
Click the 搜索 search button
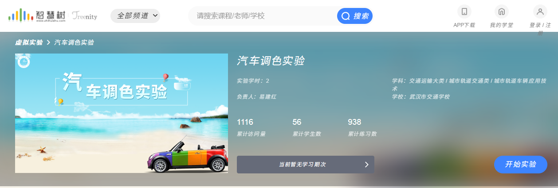tap(355, 16)
